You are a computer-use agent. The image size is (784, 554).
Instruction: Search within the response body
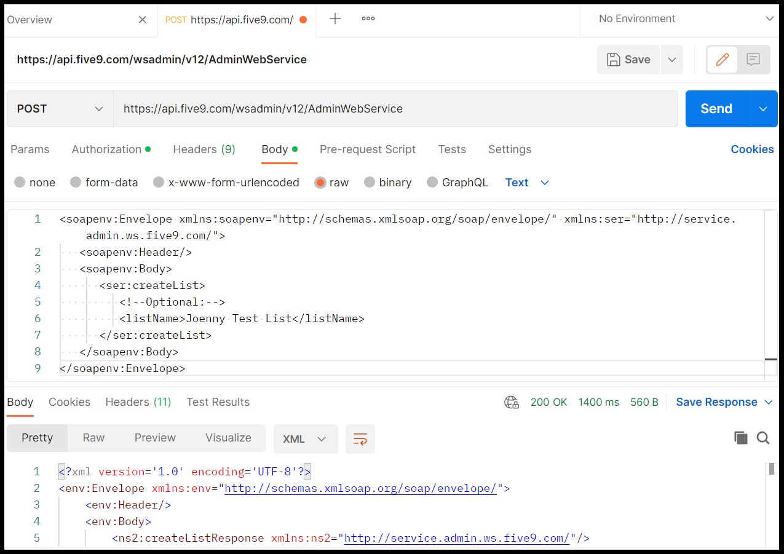[763, 438]
